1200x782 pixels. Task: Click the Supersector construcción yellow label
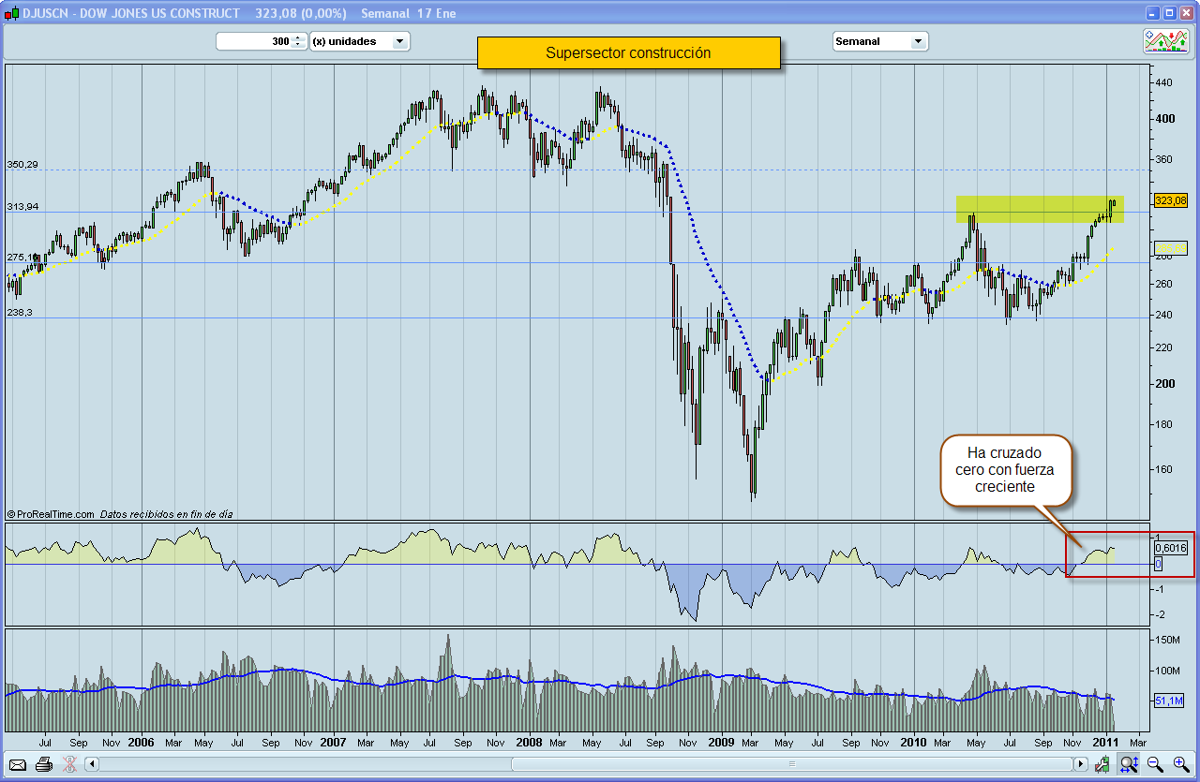(x=628, y=53)
